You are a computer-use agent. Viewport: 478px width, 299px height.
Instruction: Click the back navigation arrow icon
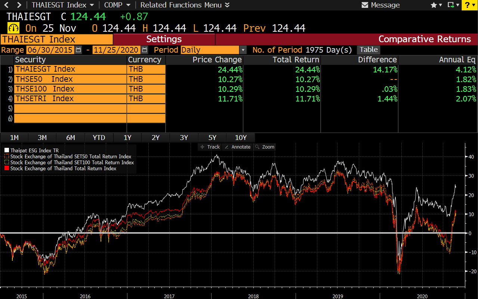coord(6,5)
